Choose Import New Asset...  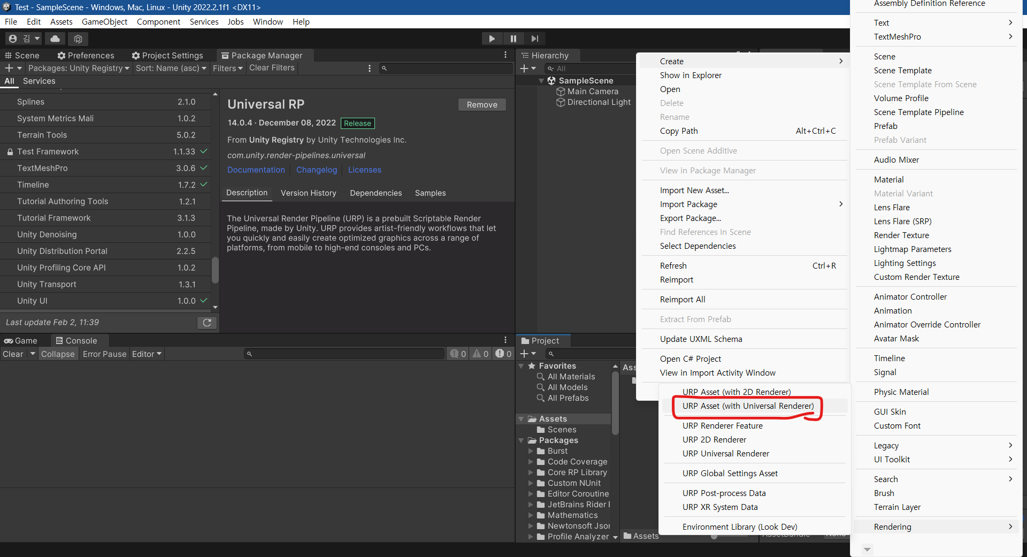(744, 190)
